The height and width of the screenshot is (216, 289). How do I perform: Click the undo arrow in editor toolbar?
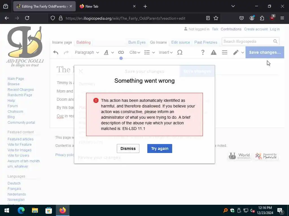(x=56, y=53)
